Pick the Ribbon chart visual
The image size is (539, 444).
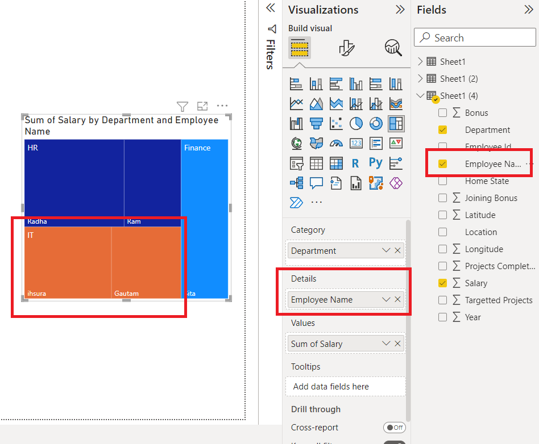tap(396, 104)
